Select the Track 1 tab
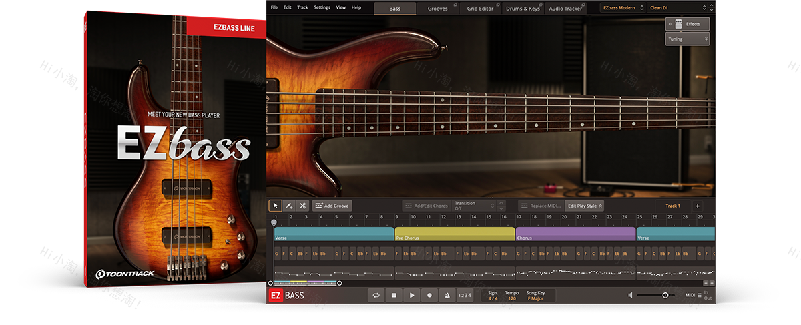801x325 pixels. [673, 206]
